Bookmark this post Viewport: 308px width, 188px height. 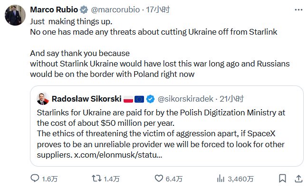click(x=282, y=179)
